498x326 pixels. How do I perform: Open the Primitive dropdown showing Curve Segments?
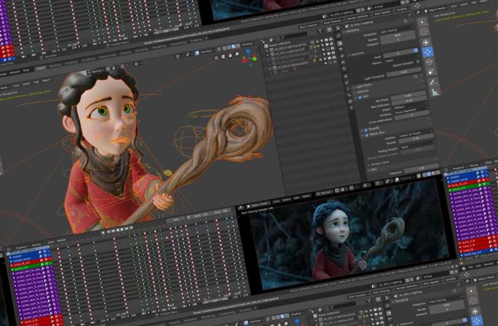tap(411, 112)
